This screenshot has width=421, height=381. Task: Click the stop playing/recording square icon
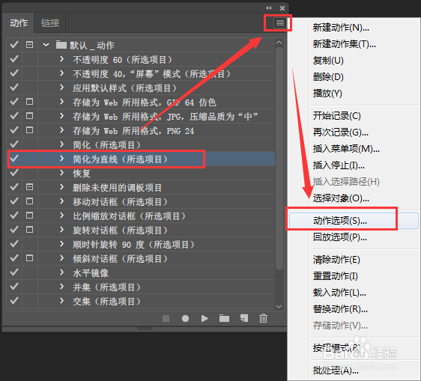pos(166,318)
